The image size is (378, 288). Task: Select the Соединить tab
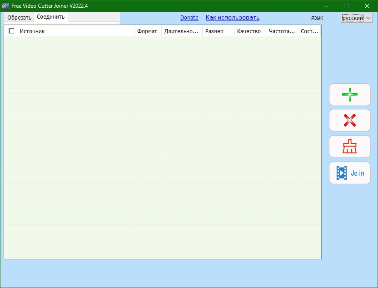pyautogui.click(x=51, y=17)
